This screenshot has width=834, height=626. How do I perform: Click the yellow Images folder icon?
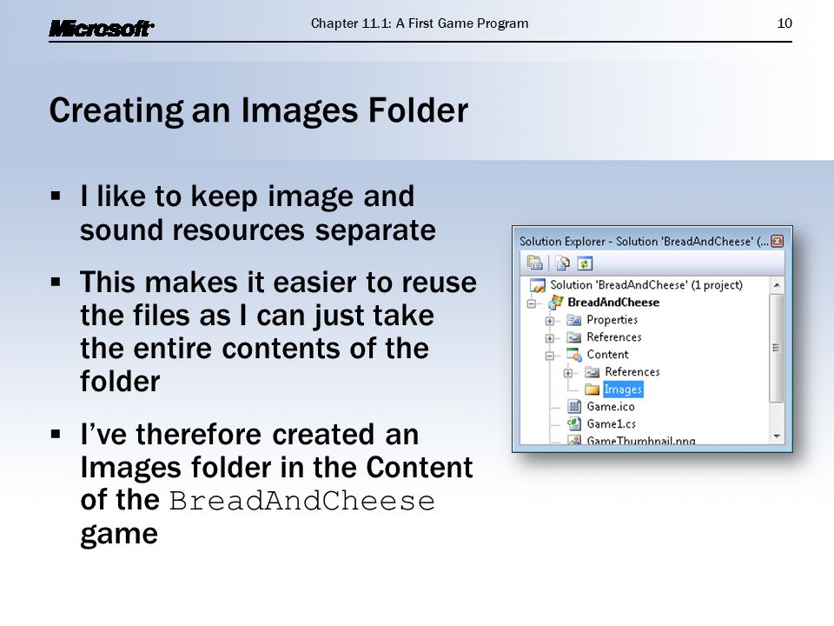tap(592, 390)
